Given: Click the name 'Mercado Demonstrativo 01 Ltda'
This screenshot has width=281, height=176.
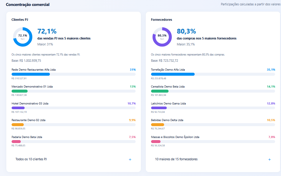Looking at the screenshot, I should tap(32, 87).
